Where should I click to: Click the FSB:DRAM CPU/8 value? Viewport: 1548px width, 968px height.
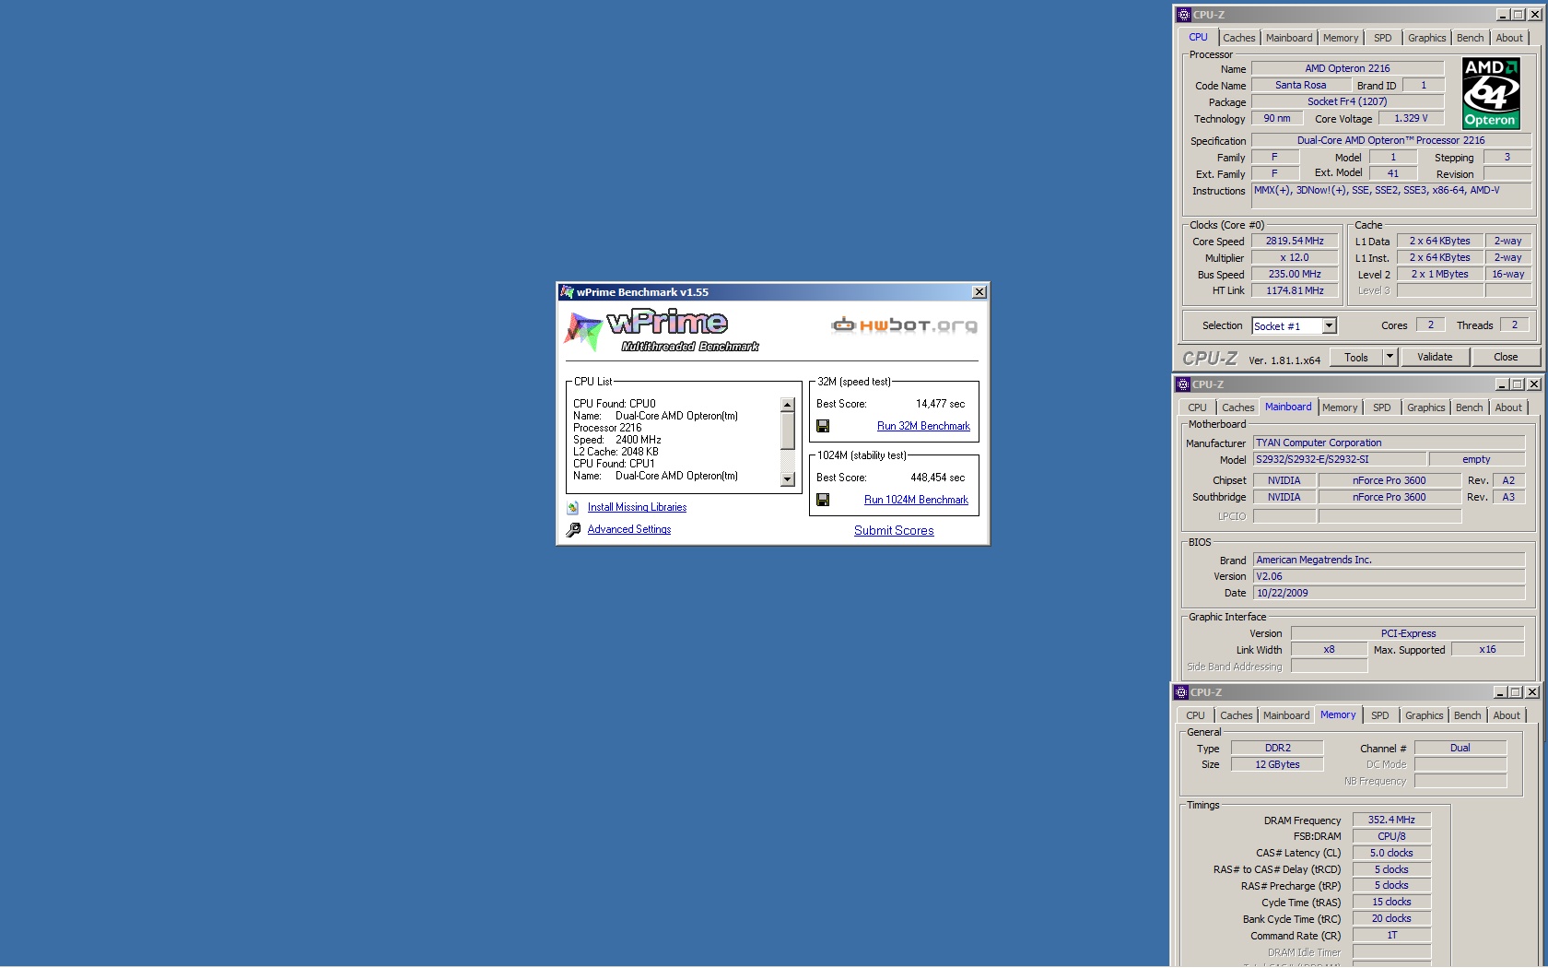pos(1391,837)
